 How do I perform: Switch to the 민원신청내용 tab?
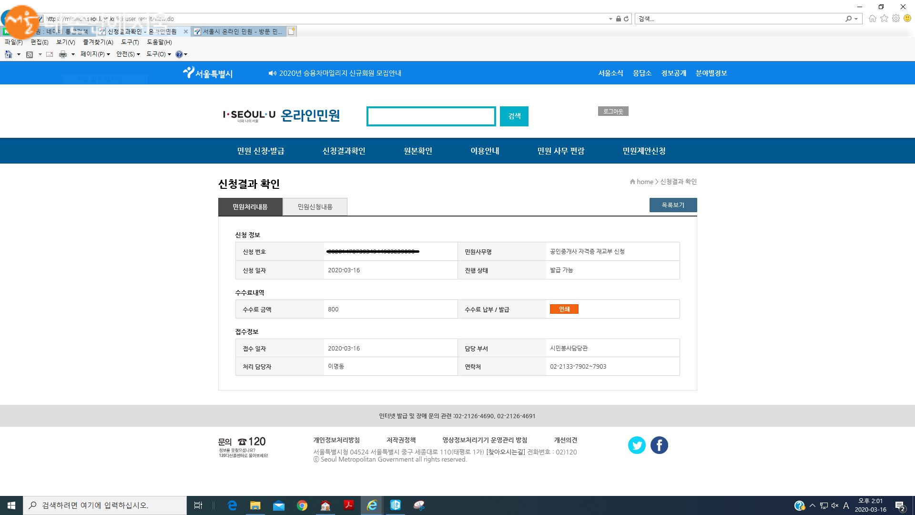click(x=315, y=206)
